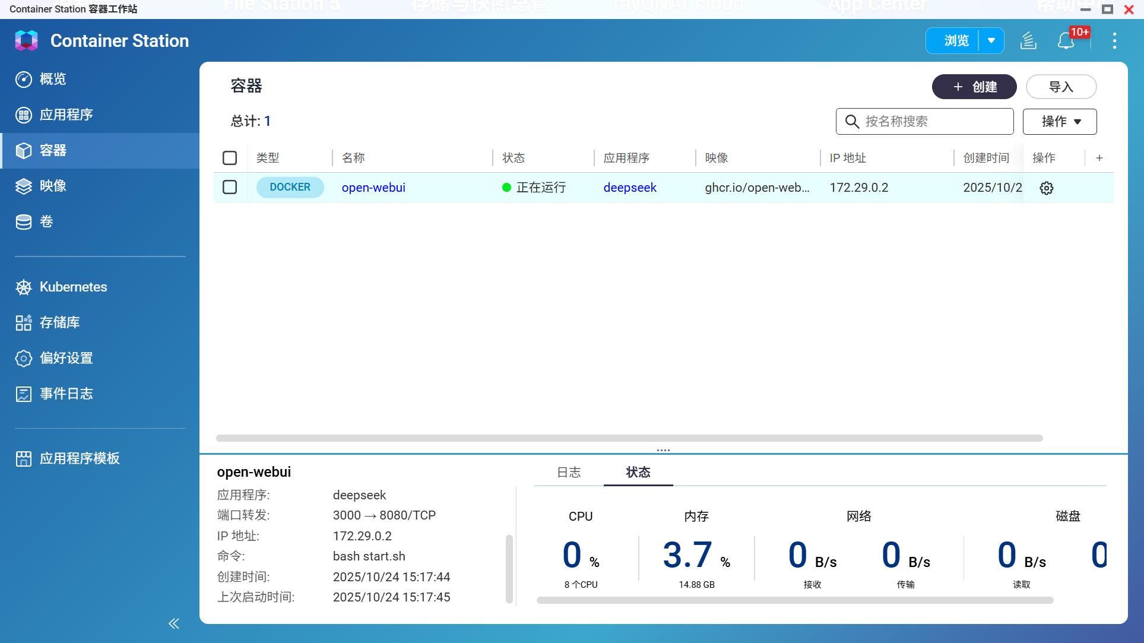Image resolution: width=1144 pixels, height=643 pixels.
Task: Switch to the 日志 logs tab
Action: click(569, 473)
